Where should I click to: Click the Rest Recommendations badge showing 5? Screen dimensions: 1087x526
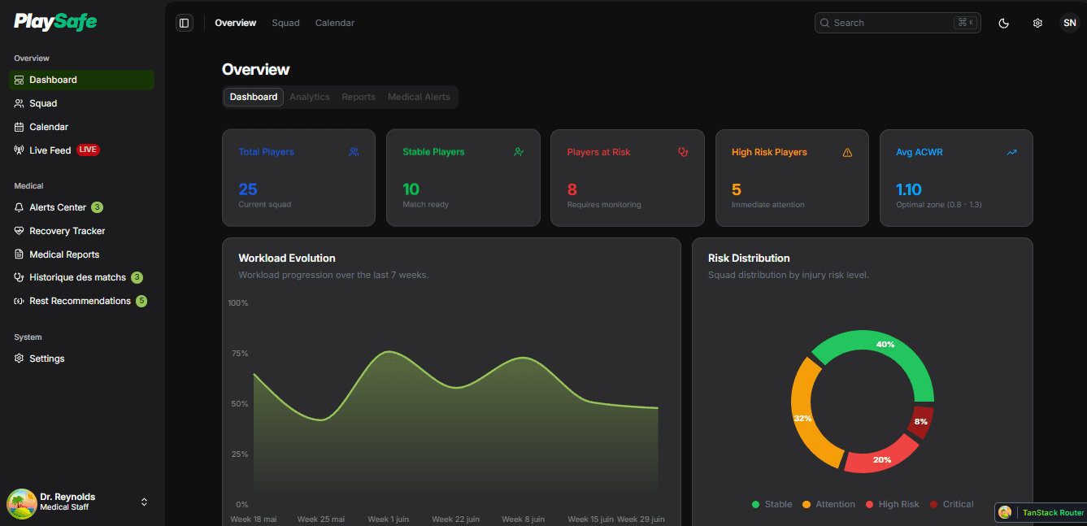tap(141, 301)
